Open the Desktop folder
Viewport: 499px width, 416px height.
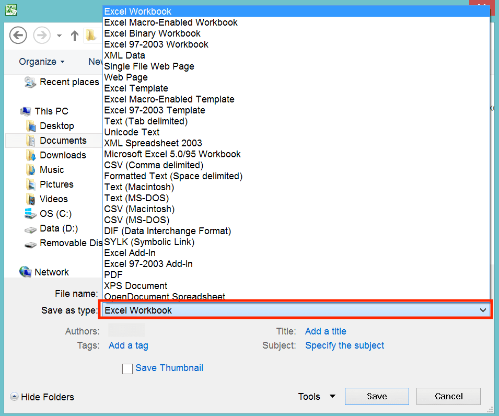(57, 126)
